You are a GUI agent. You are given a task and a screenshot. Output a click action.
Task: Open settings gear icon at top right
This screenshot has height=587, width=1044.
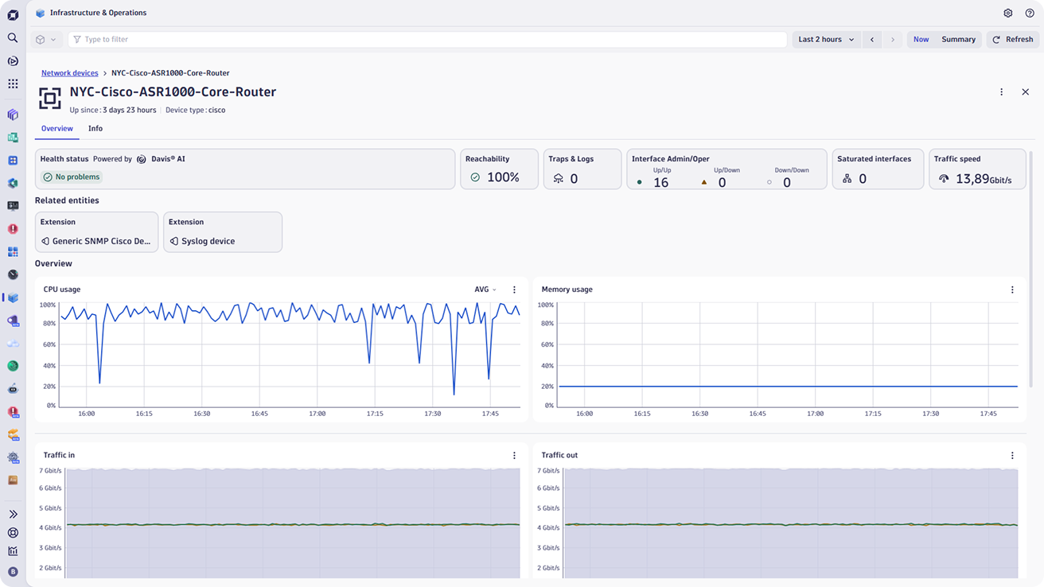tap(1007, 14)
